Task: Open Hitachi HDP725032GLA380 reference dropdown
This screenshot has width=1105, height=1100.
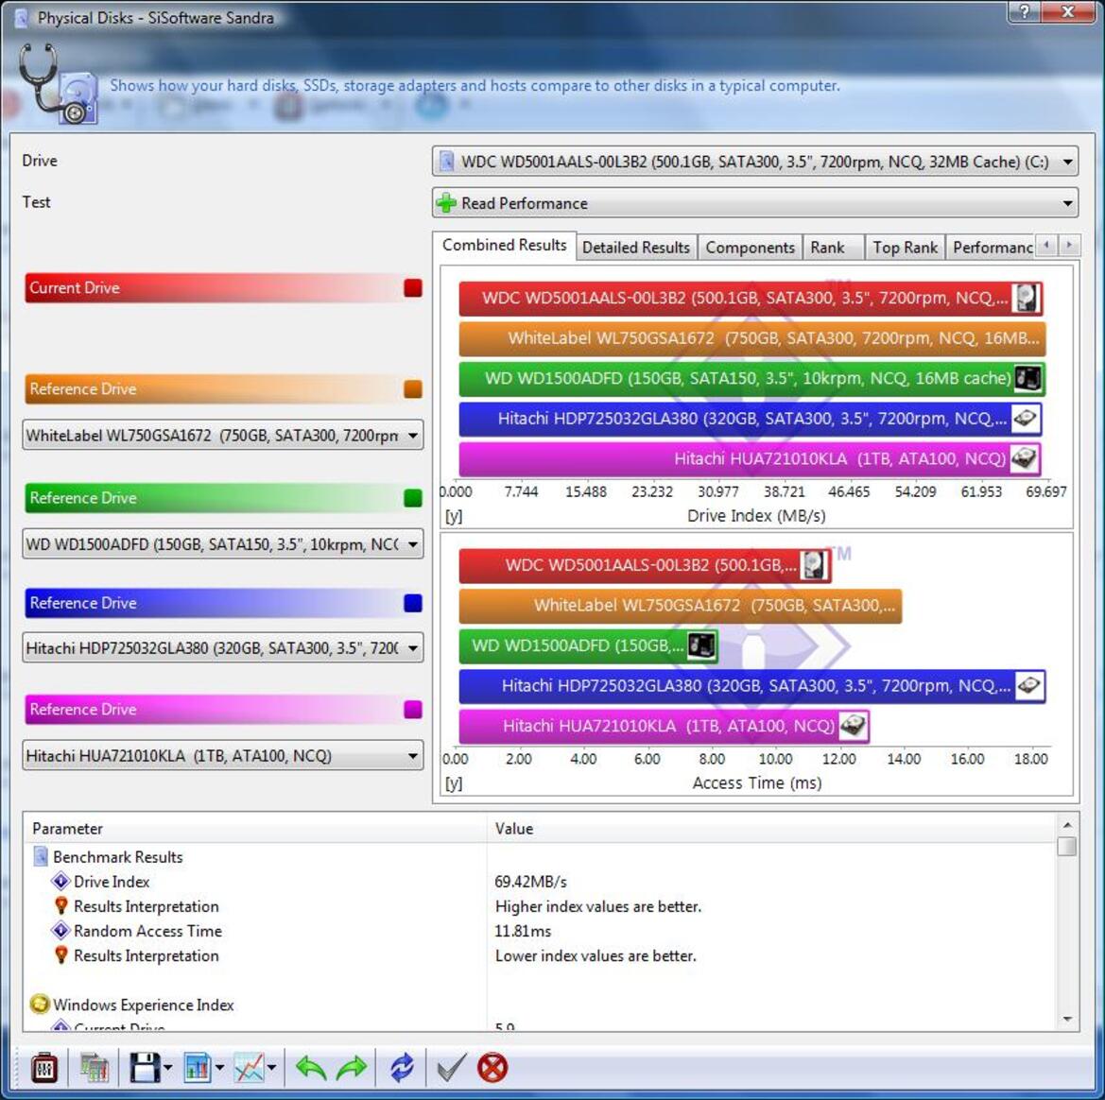Action: (x=223, y=647)
